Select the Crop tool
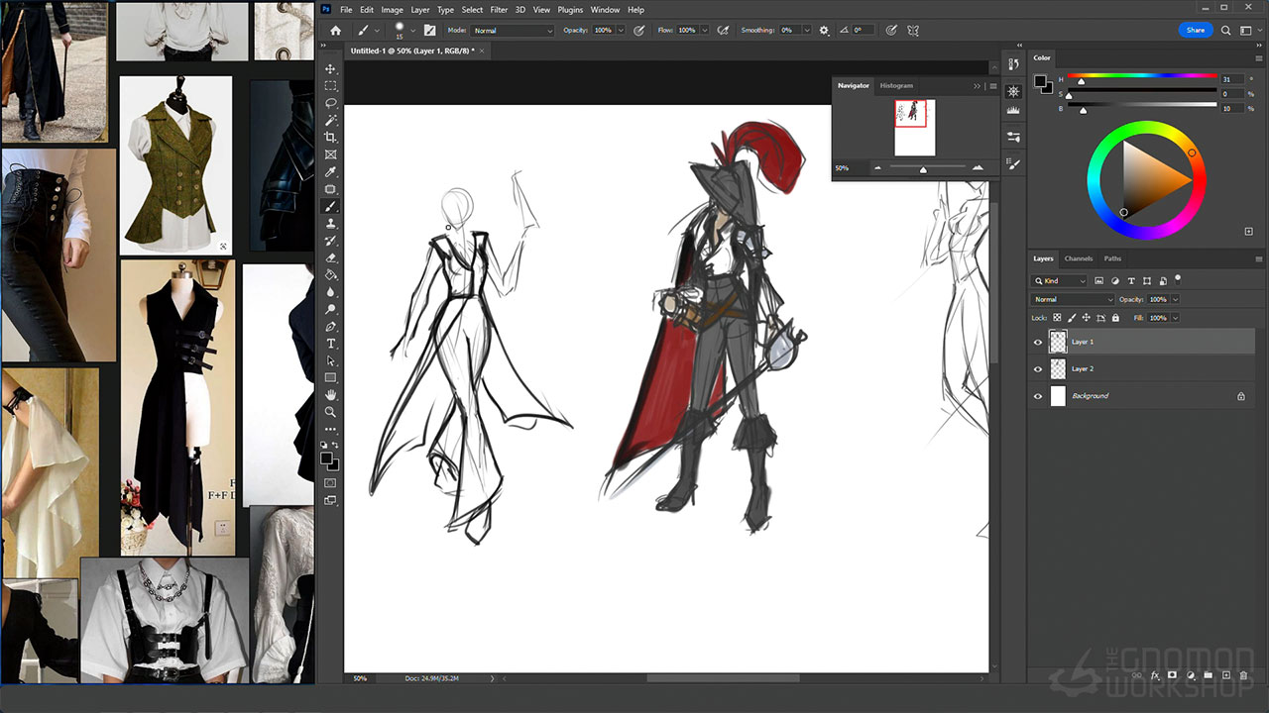The height and width of the screenshot is (713, 1269). click(x=331, y=138)
